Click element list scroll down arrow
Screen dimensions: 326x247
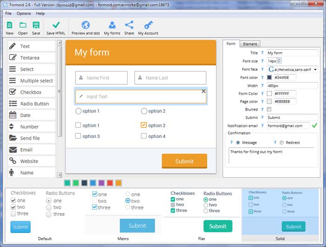point(60,175)
